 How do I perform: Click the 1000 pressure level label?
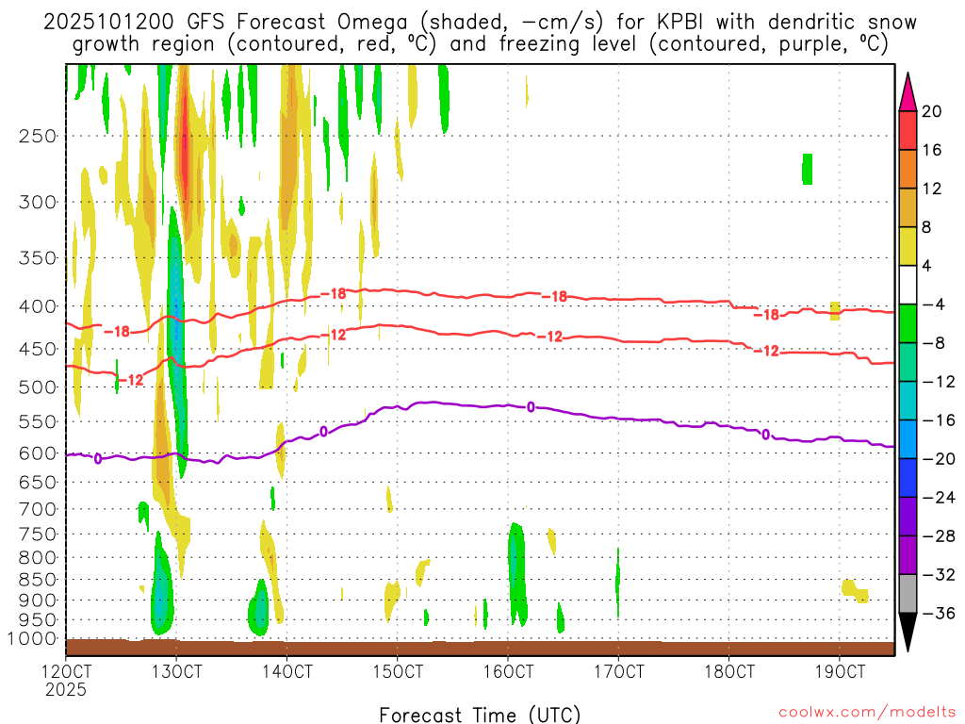(x=32, y=639)
